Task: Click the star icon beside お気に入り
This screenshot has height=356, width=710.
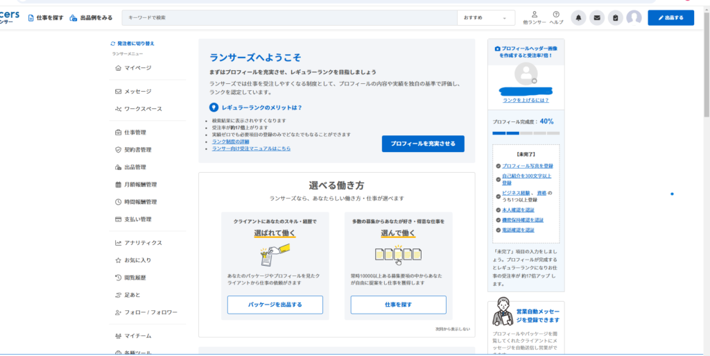Action: click(118, 260)
